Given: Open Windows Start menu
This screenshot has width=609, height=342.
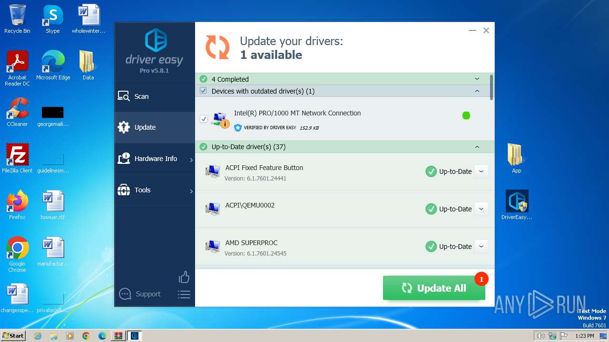Looking at the screenshot, I should point(13,335).
